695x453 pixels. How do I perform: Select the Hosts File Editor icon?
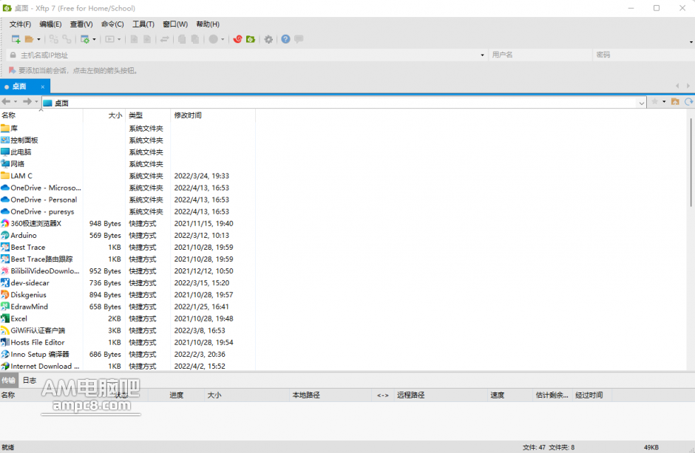click(5, 342)
